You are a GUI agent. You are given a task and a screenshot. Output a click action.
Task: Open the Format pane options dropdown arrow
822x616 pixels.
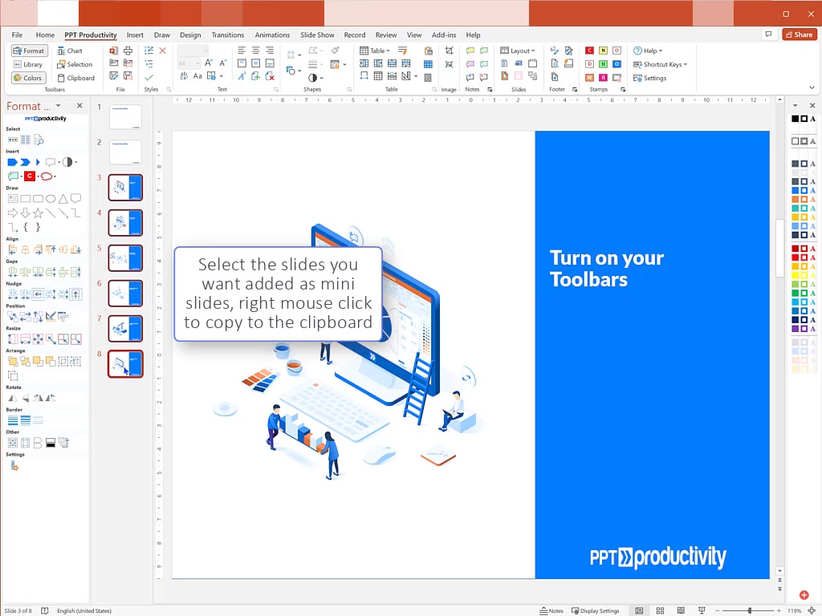point(58,106)
